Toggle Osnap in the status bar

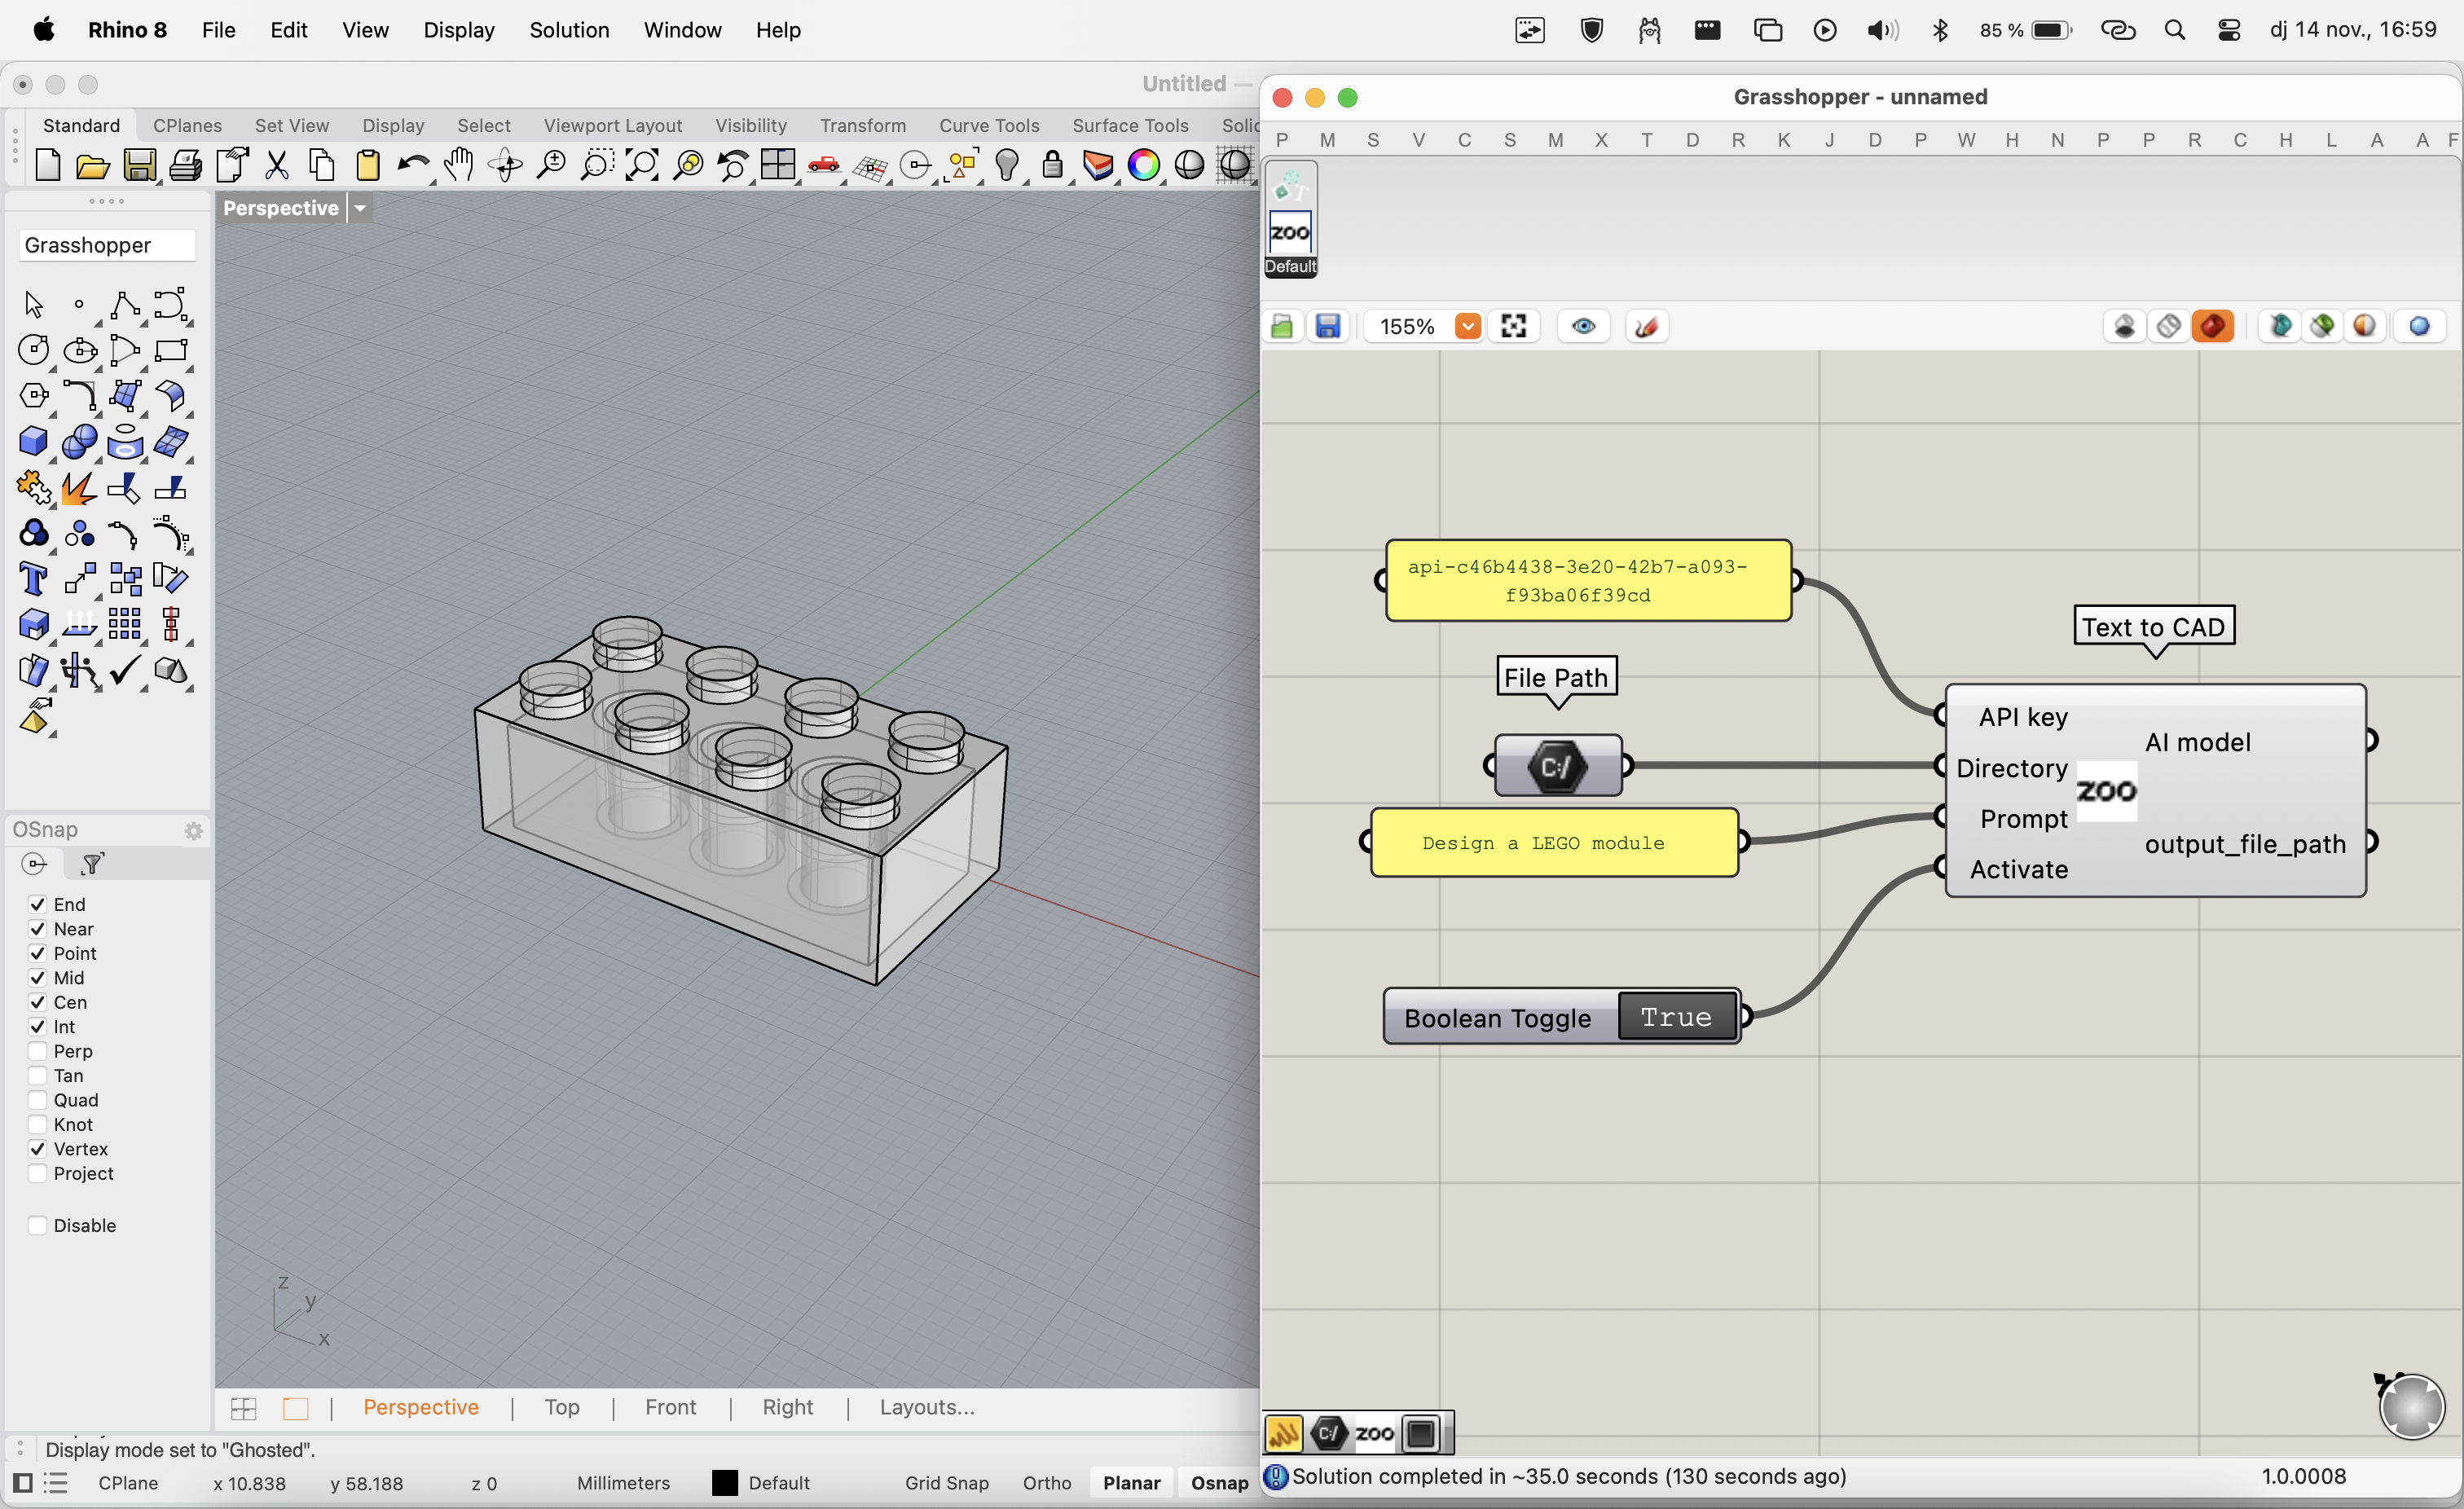tap(1219, 1483)
